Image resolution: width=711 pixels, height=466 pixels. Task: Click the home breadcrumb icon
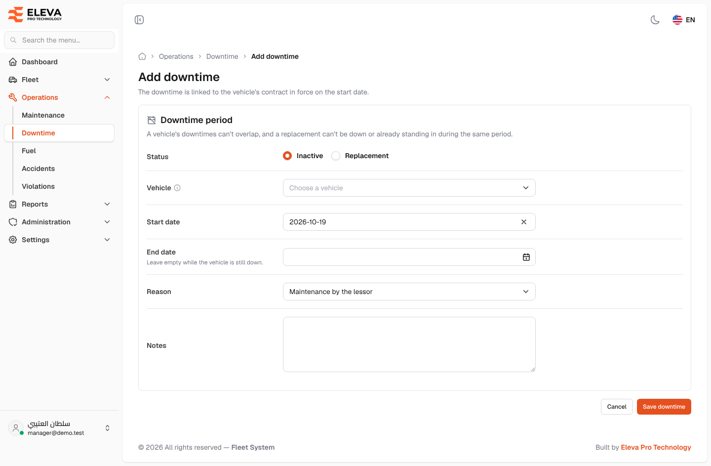point(142,56)
